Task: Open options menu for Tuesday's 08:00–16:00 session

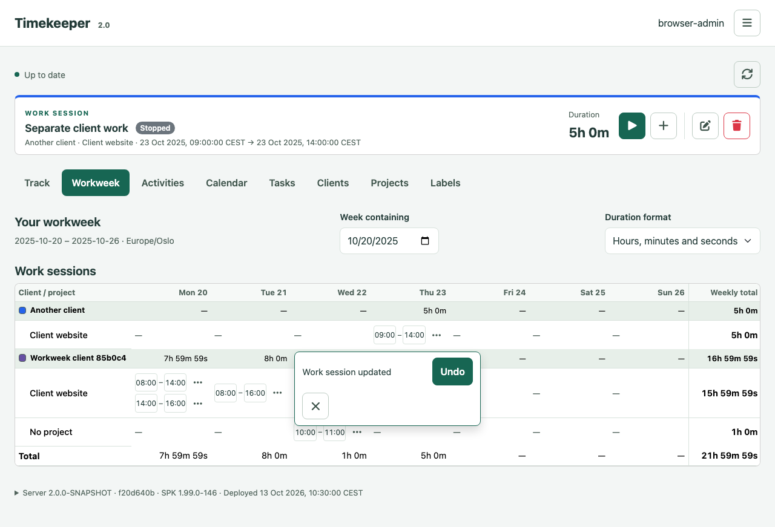Action: 277,393
